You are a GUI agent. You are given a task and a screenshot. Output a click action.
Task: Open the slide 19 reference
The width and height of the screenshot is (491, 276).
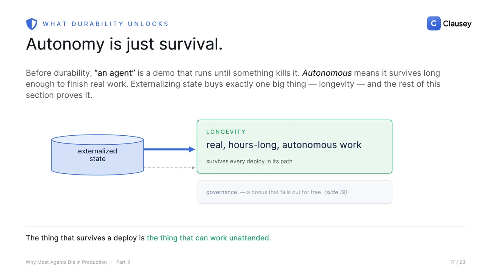pos(336,192)
